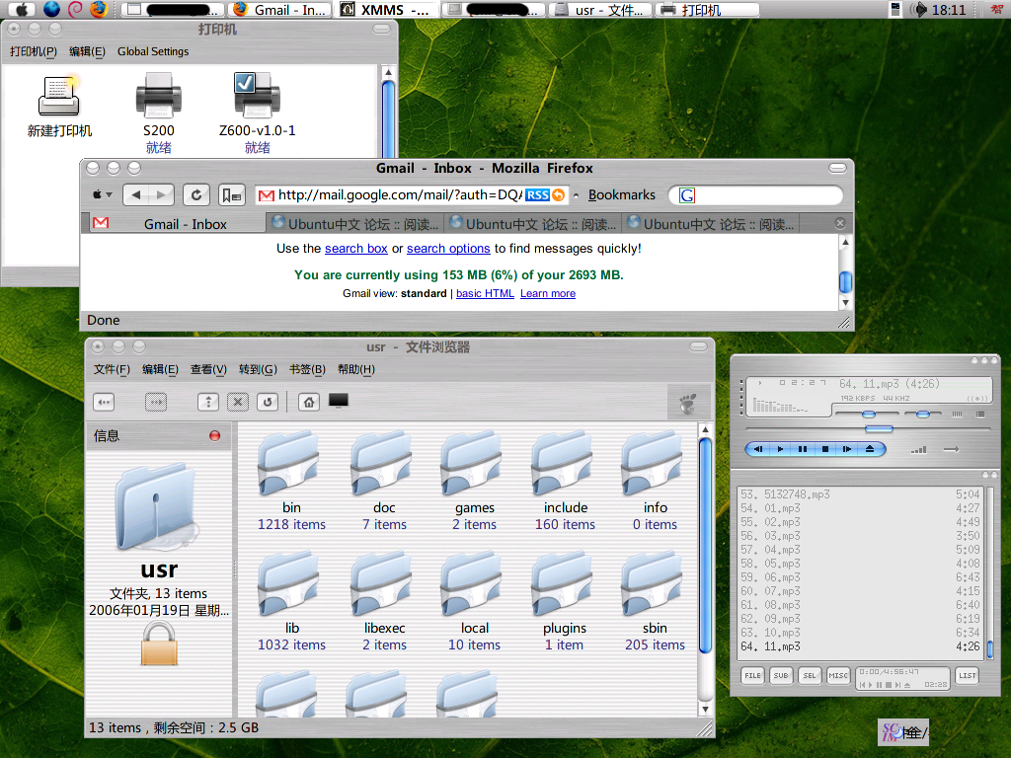Click Firefox icon in top panel

pyautogui.click(x=99, y=9)
